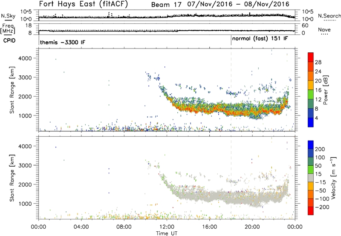Viewport: 341px width, 236px height.
Task: Click the '200' tick on Velocity colorbar
Action: (x=320, y=149)
